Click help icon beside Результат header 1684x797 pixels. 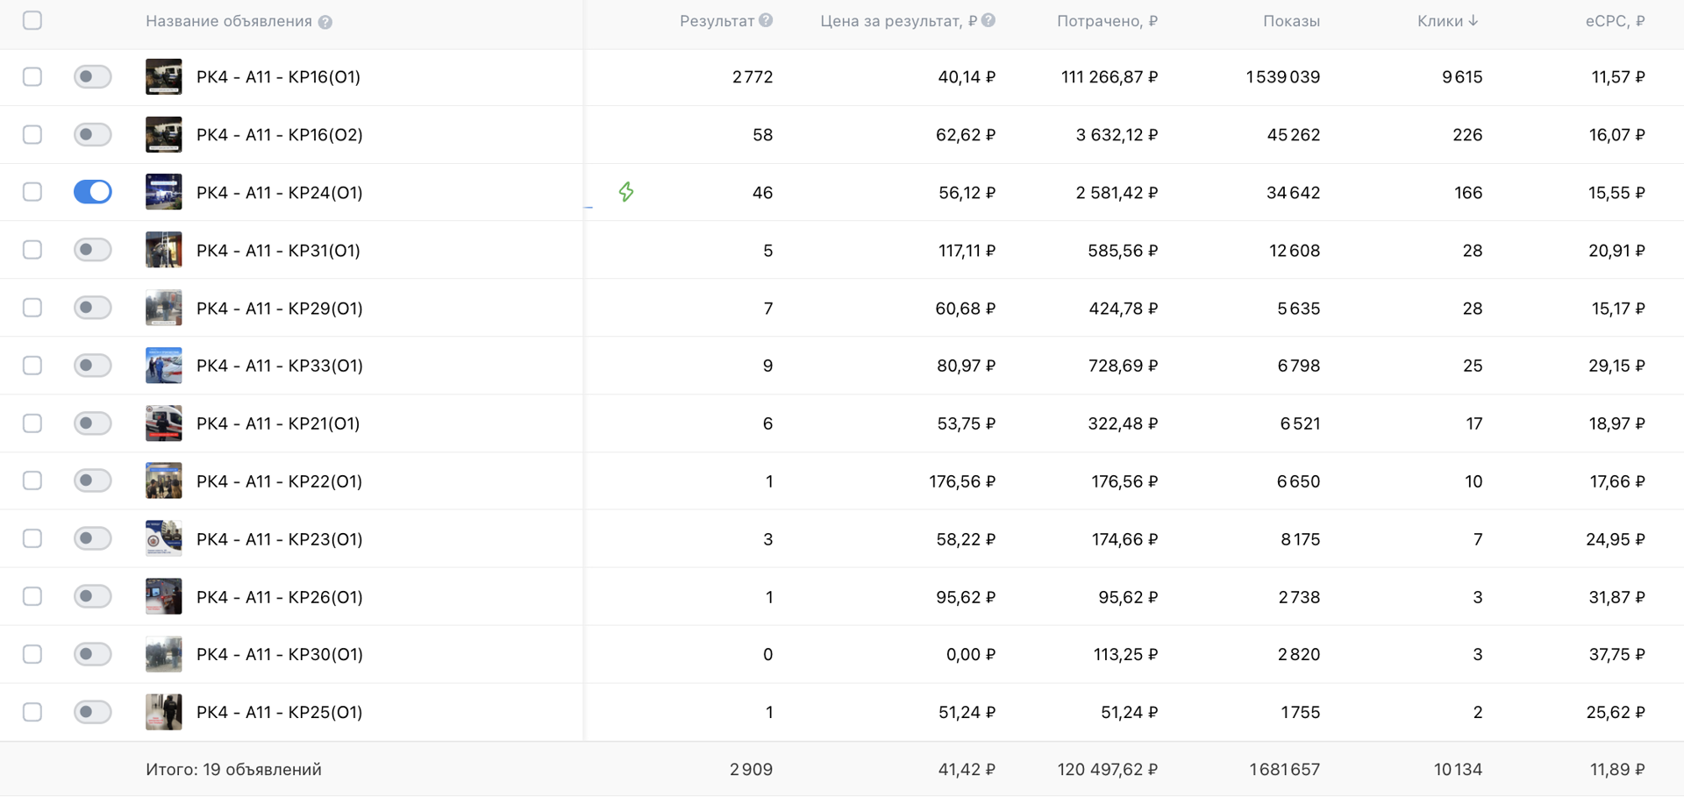coord(766,20)
